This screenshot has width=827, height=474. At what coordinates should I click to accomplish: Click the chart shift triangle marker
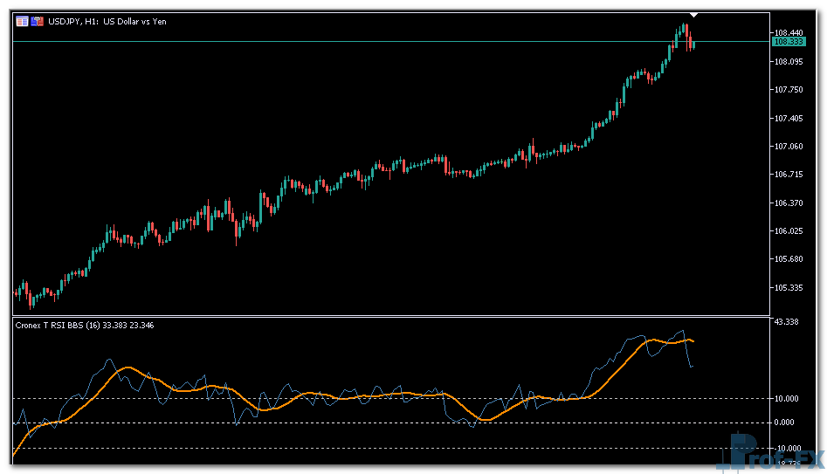tap(693, 15)
